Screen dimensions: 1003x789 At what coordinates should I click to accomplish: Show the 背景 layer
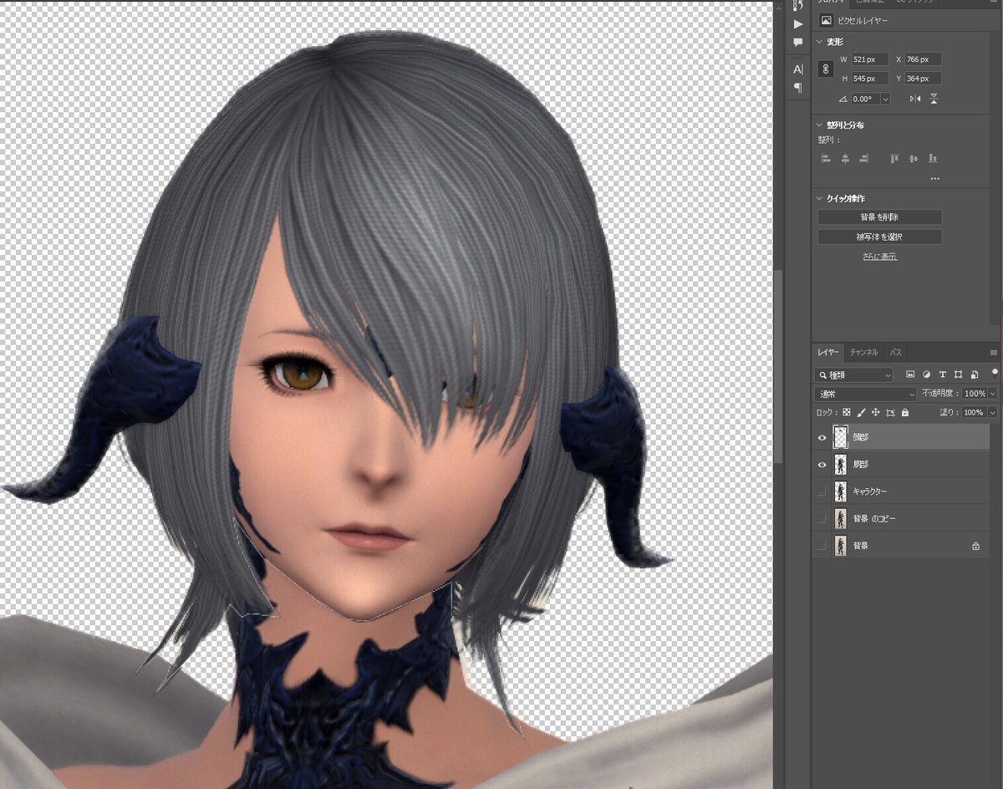pyautogui.click(x=822, y=546)
